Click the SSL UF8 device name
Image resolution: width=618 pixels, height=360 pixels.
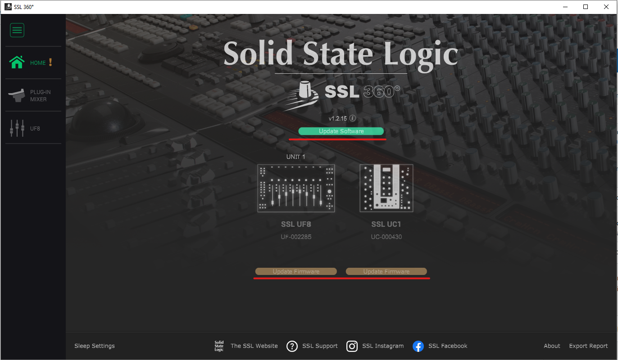coord(296,224)
